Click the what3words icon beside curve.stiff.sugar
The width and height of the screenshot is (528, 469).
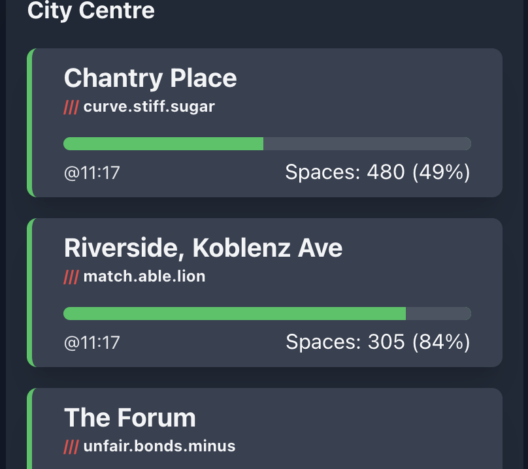71,108
